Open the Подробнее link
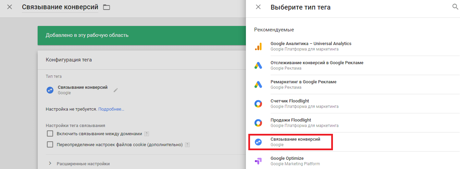The width and height of the screenshot is (460, 169). coord(111,109)
